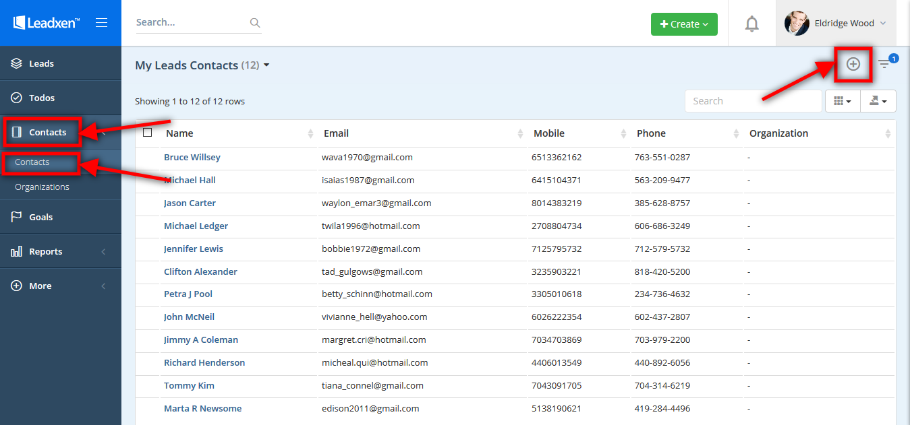Screen dimensions: 910x425
Task: Click mobile number 8014383219
Action: [x=557, y=203]
